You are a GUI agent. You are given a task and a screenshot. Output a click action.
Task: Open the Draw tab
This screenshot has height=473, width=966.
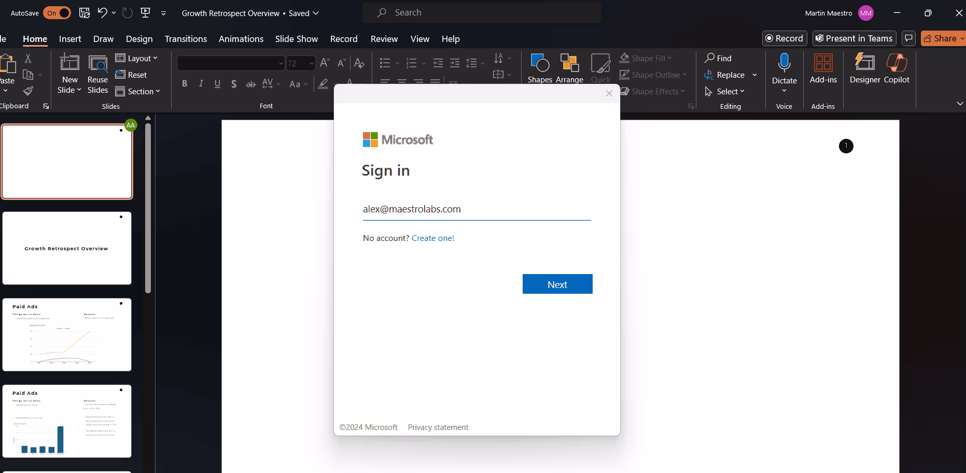103,39
